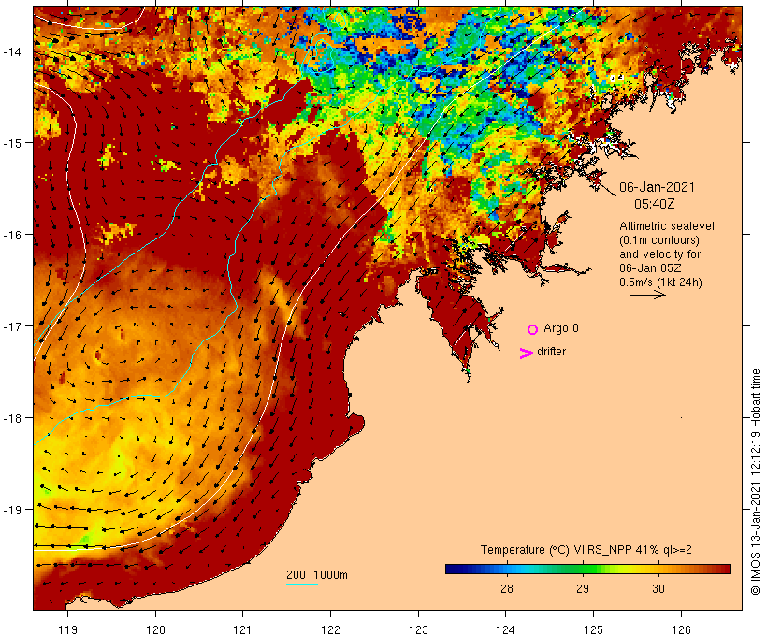
Task: Click the temperature color bar at 30
Action: [x=658, y=569]
